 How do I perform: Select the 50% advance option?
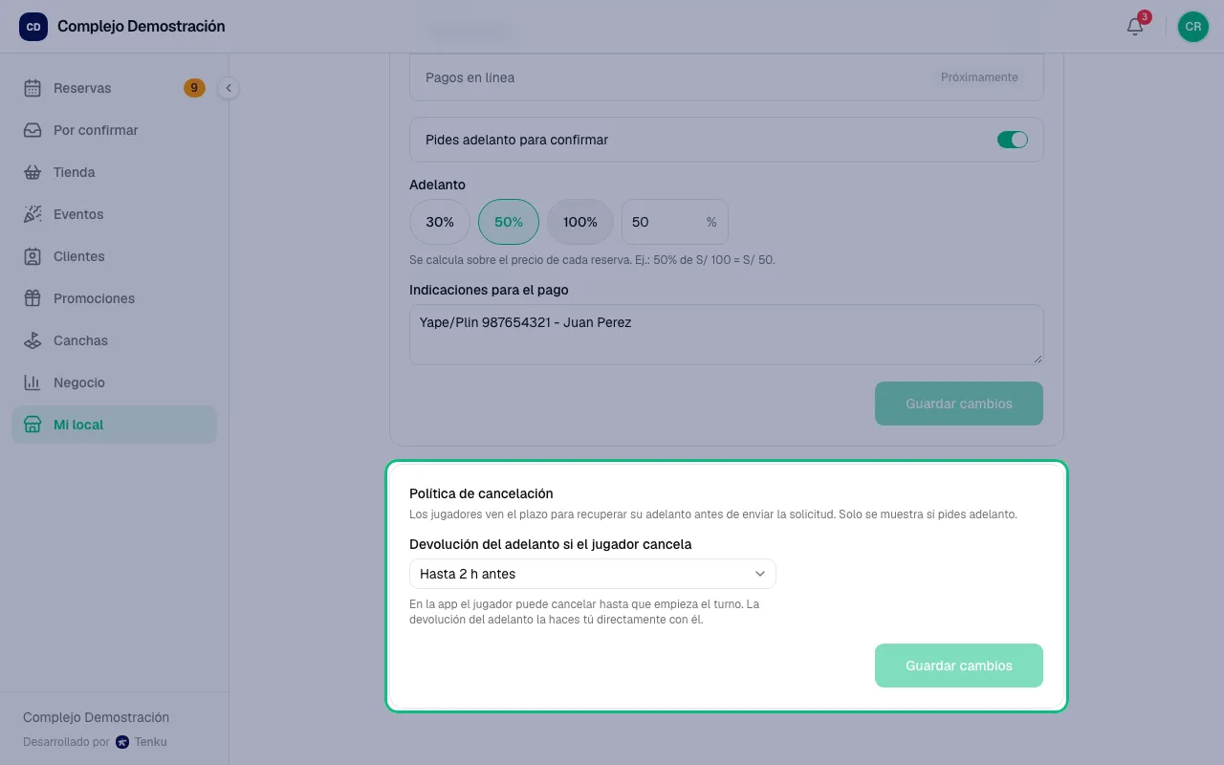click(509, 222)
